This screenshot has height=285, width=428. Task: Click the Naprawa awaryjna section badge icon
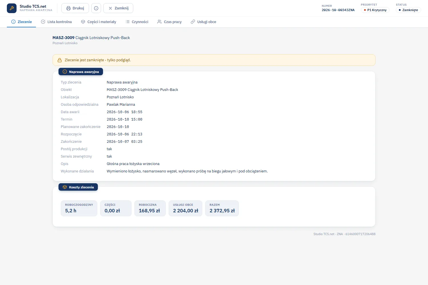[65, 72]
